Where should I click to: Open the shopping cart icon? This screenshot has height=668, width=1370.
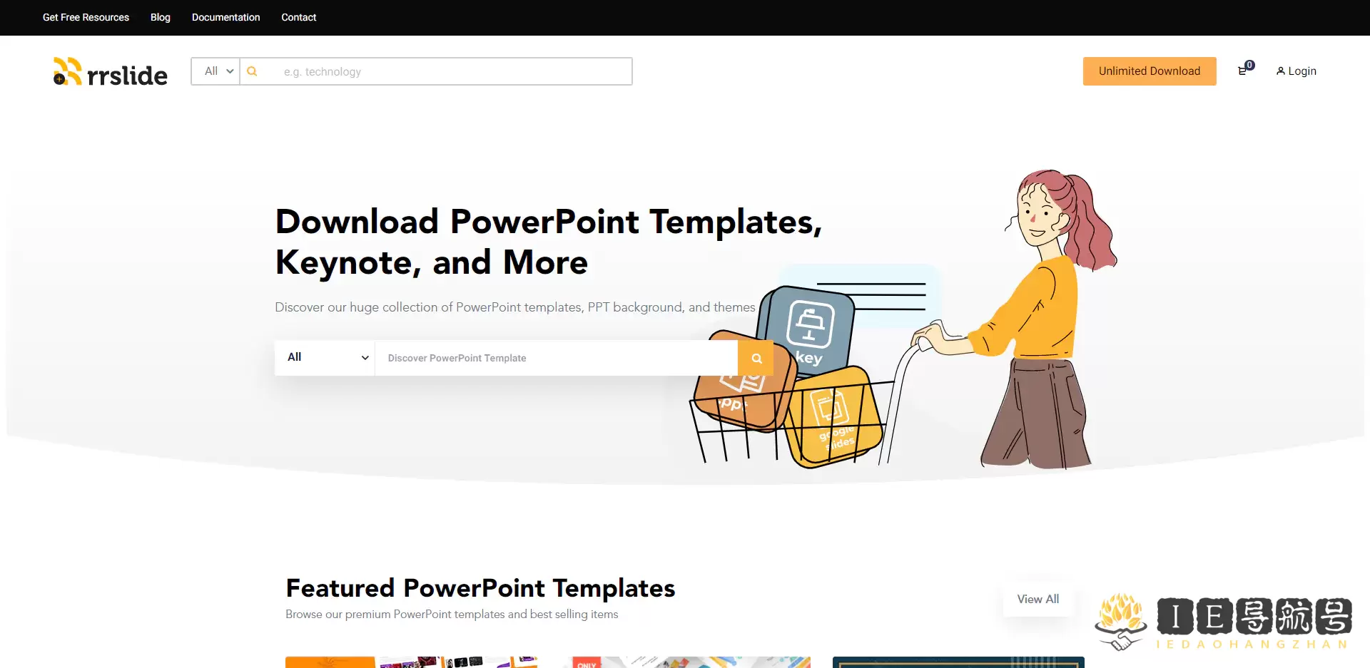coord(1243,71)
